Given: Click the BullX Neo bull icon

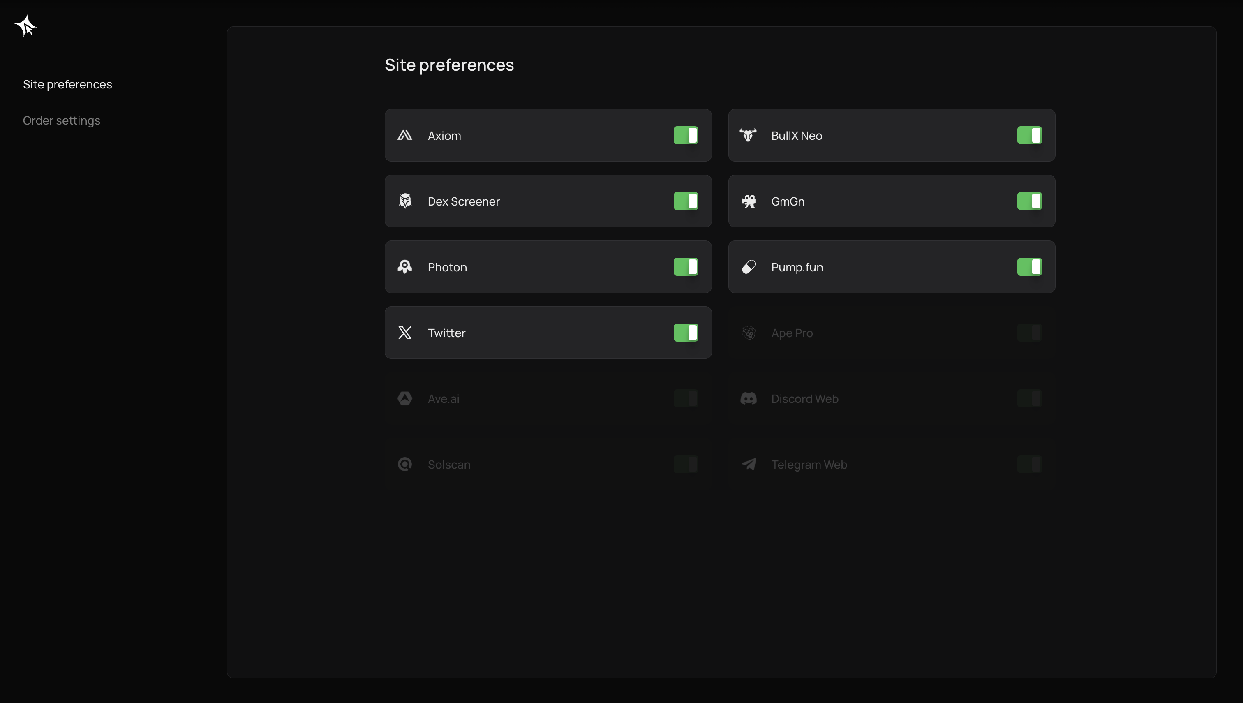Looking at the screenshot, I should 748,135.
